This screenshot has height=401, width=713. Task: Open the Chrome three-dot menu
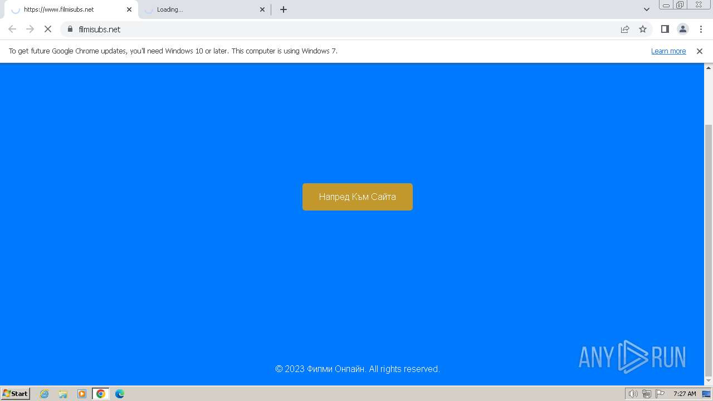(700, 29)
